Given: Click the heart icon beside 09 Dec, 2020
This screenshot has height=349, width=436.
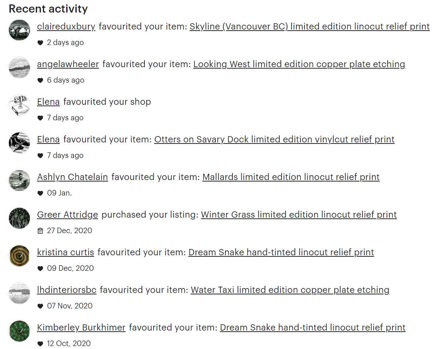Looking at the screenshot, I should [x=40, y=268].
